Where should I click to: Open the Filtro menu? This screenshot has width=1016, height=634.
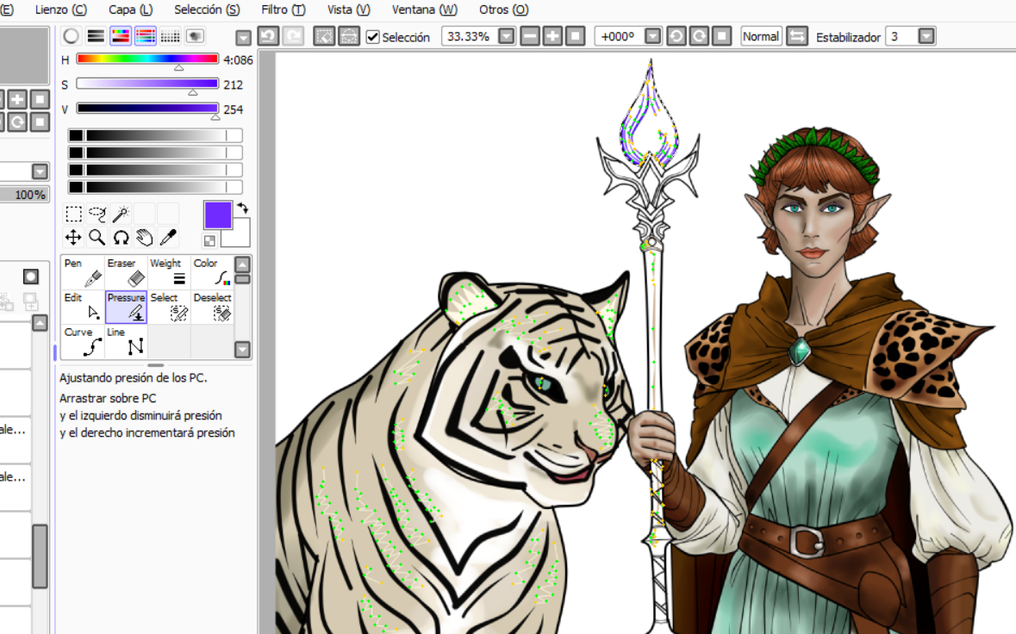tap(283, 9)
